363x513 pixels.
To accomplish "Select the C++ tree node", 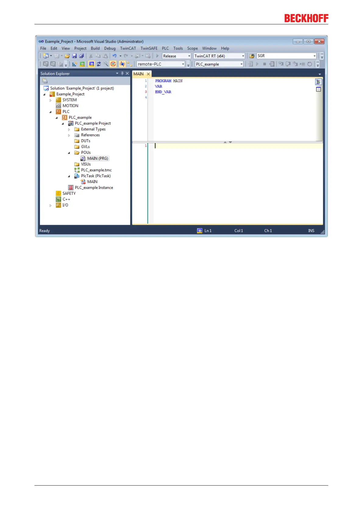I will click(x=63, y=199).
